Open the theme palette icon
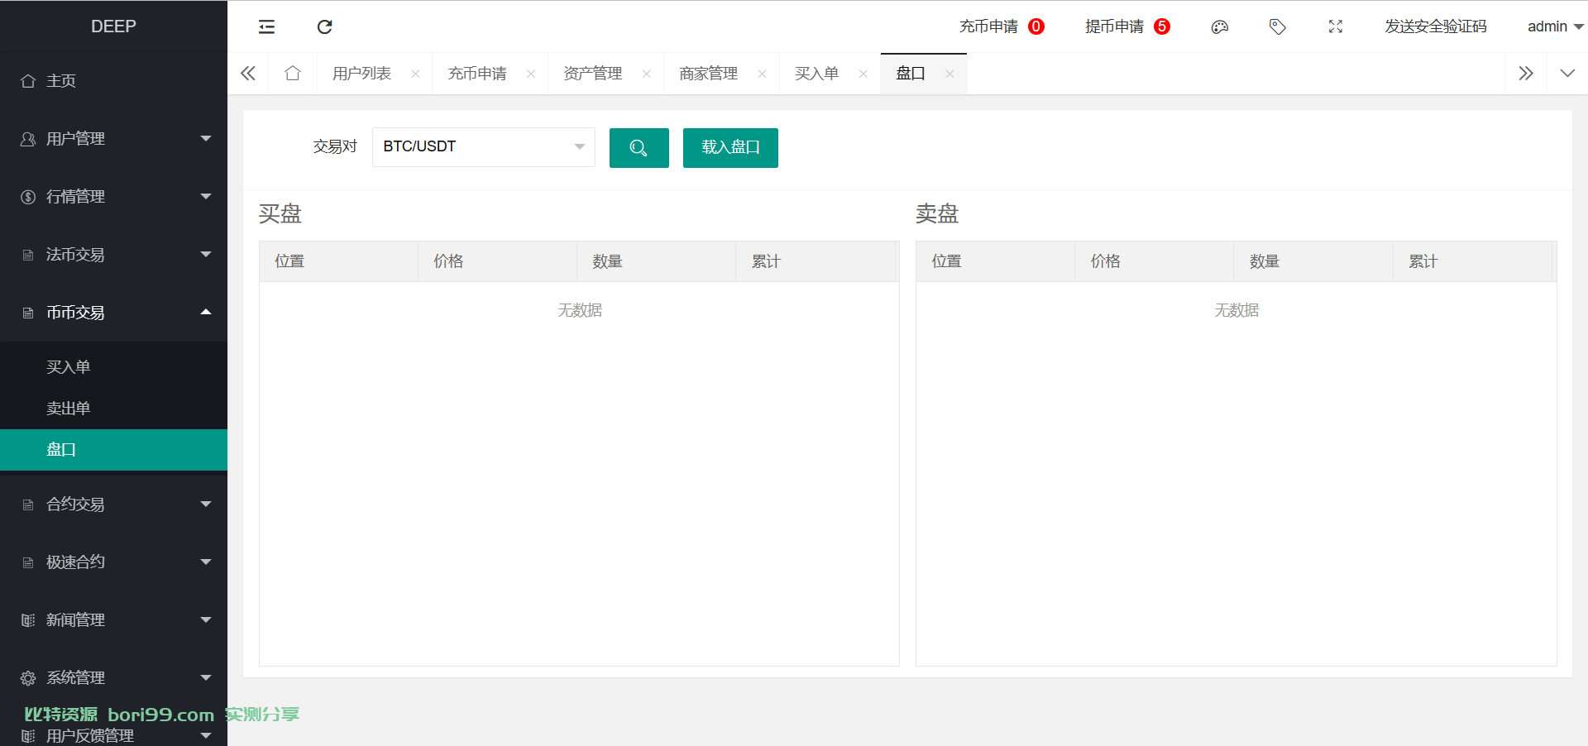The image size is (1588, 746). [x=1219, y=26]
